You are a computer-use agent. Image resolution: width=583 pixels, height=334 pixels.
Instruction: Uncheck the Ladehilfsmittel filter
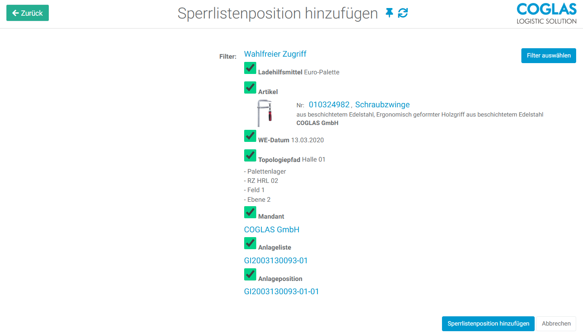[x=250, y=68]
